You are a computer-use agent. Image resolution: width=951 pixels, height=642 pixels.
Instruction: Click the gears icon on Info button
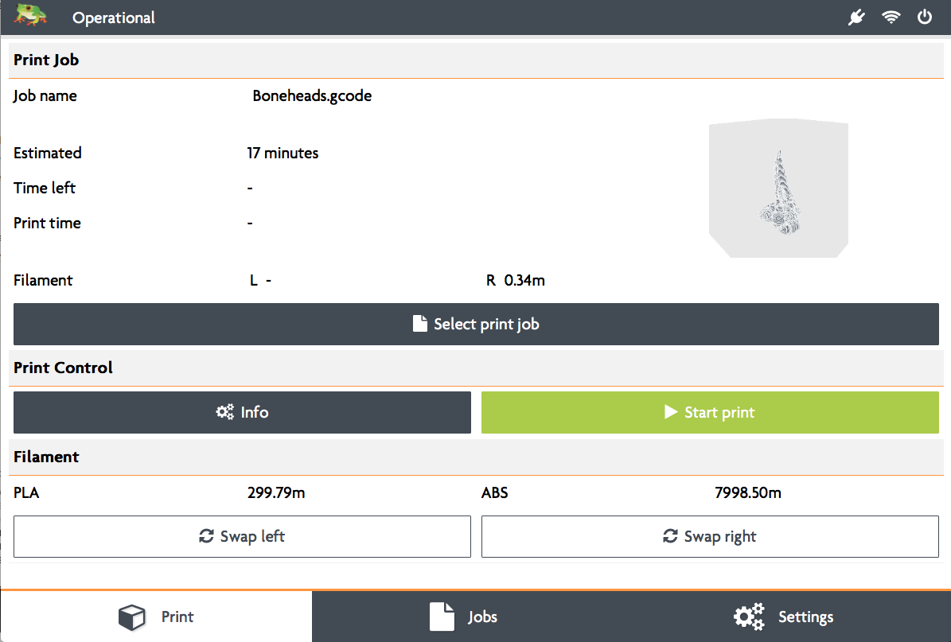click(x=225, y=412)
